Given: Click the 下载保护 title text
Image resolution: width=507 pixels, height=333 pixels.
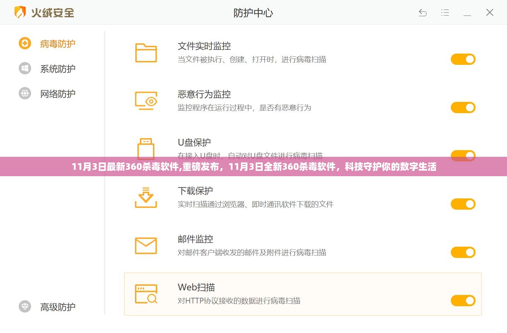Looking at the screenshot, I should click(195, 191).
